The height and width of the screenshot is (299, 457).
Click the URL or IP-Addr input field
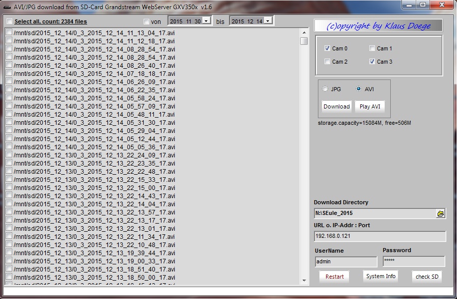(380, 236)
